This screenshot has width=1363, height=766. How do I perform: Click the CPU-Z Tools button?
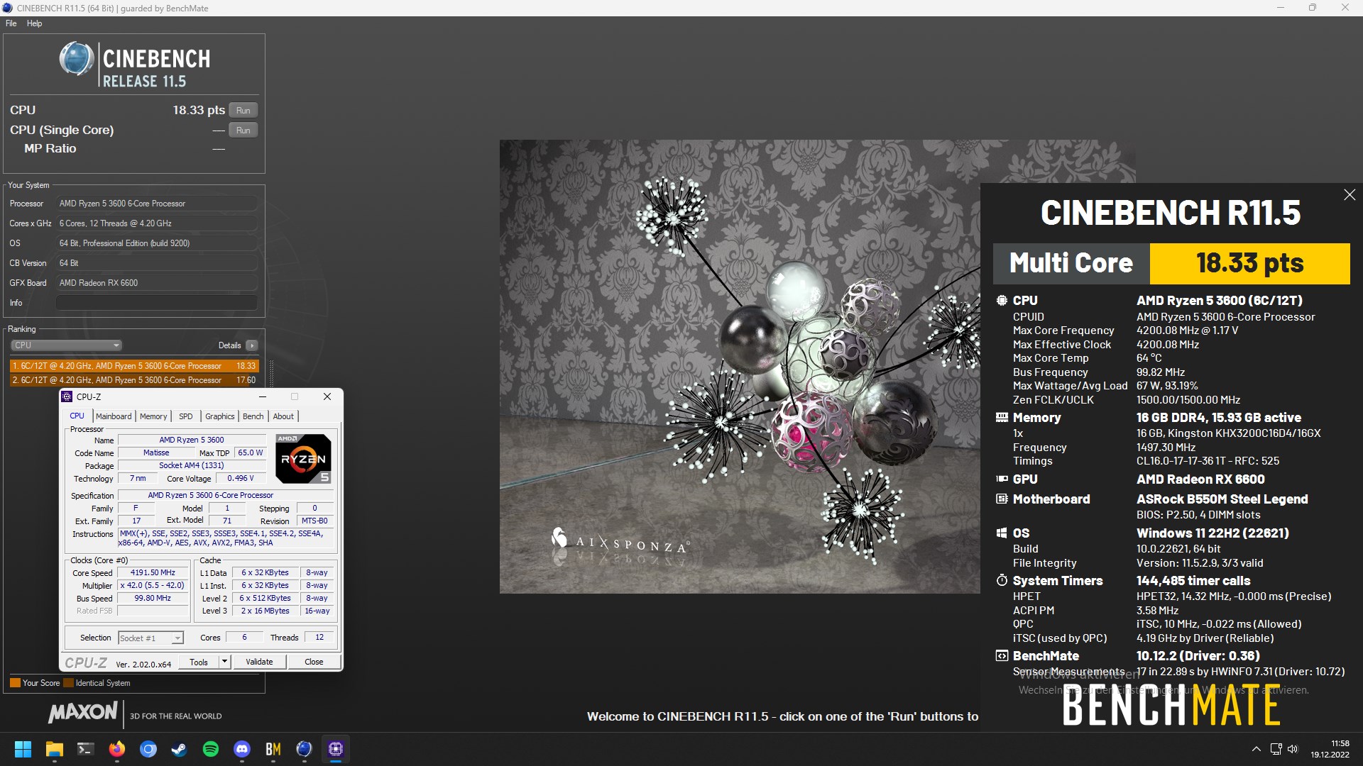[x=199, y=662]
